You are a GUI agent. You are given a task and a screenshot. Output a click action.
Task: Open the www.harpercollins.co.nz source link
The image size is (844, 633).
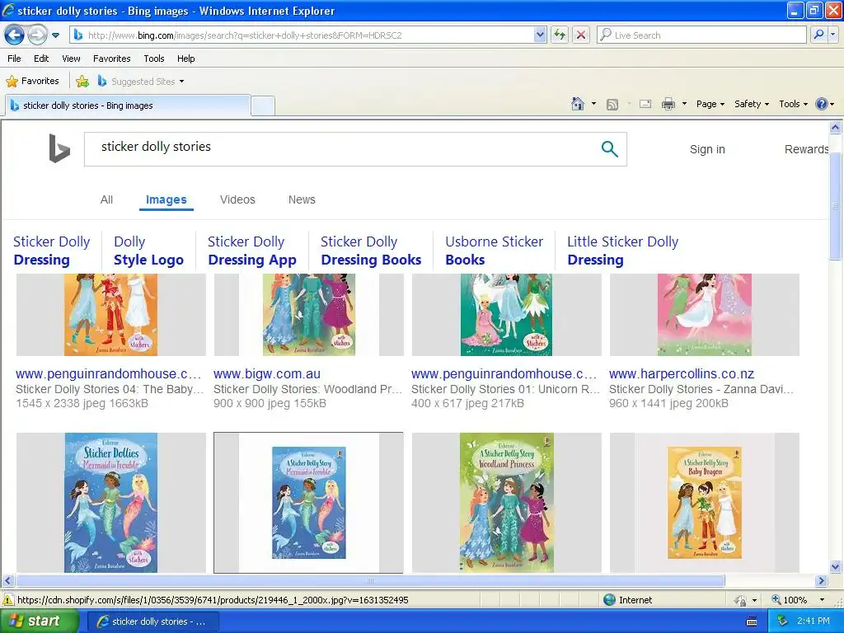682,373
